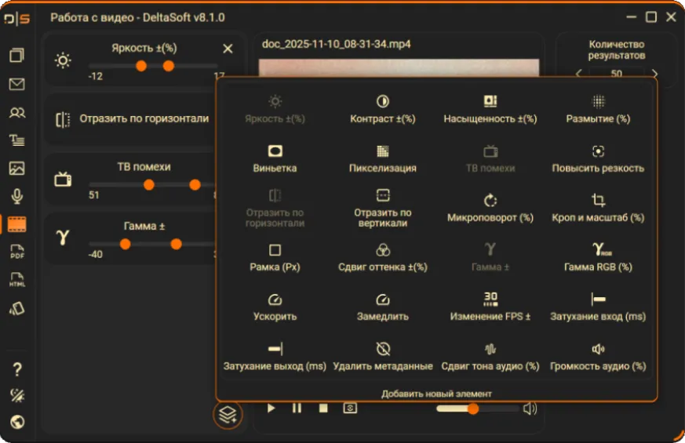
Task: Adjust the playback volume slider handle
Action: [472, 409]
